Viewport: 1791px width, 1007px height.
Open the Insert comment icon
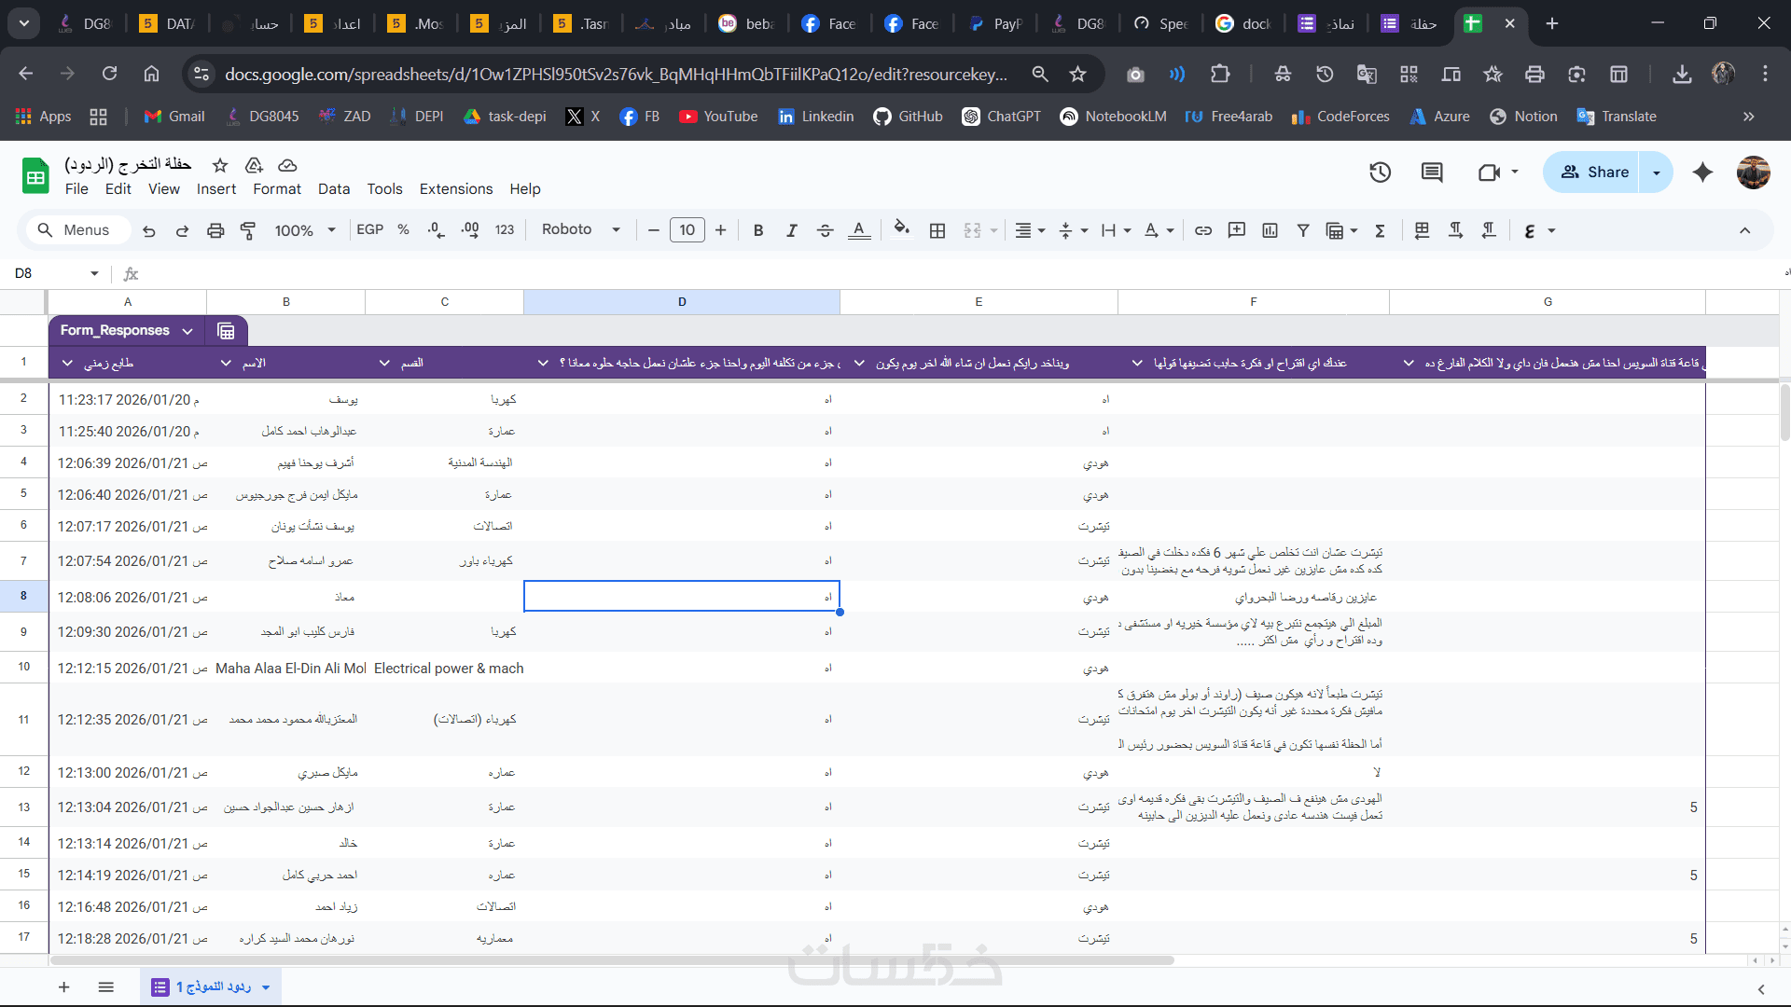1237,230
